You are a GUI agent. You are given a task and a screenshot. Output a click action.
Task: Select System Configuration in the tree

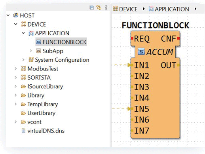[x=62, y=60]
